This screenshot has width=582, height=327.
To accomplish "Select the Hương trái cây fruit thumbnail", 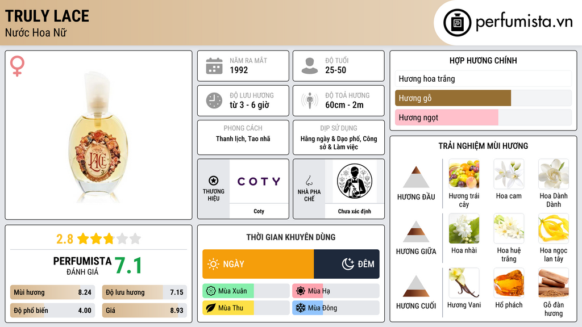I will [x=464, y=174].
